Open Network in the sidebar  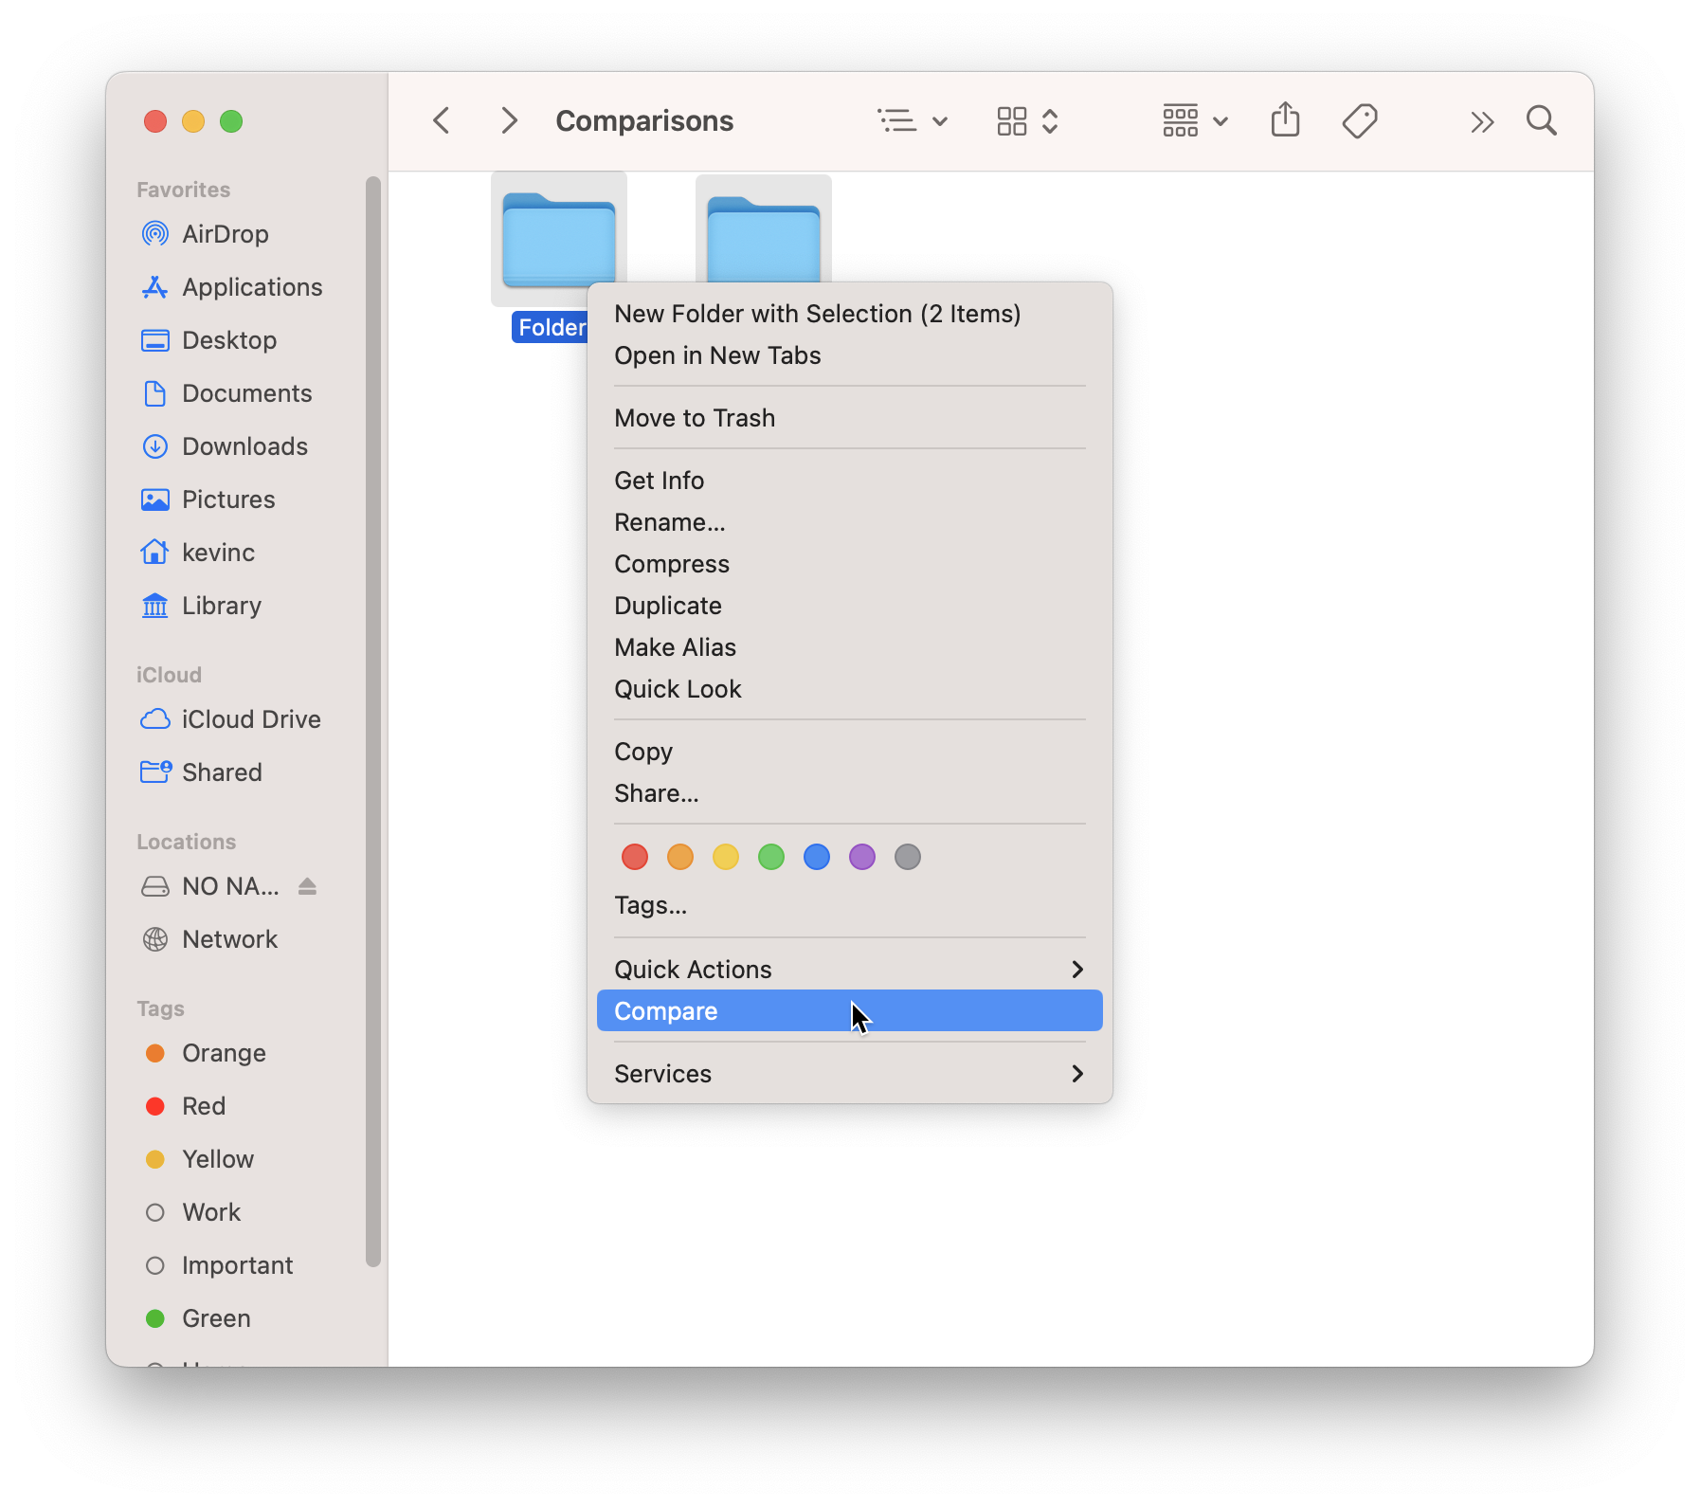pyautogui.click(x=208, y=939)
